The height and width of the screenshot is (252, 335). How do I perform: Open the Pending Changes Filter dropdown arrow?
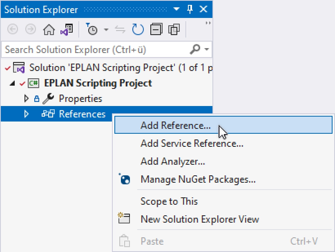click(106, 29)
